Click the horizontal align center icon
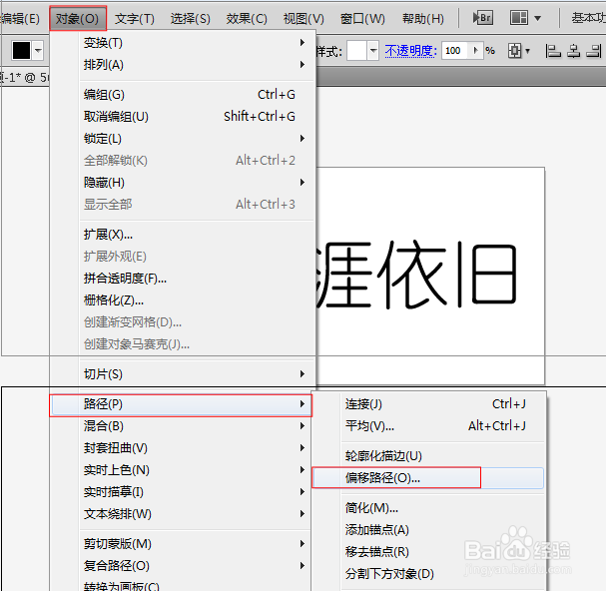Viewport: 606px width, 591px height. pyautogui.click(x=573, y=51)
